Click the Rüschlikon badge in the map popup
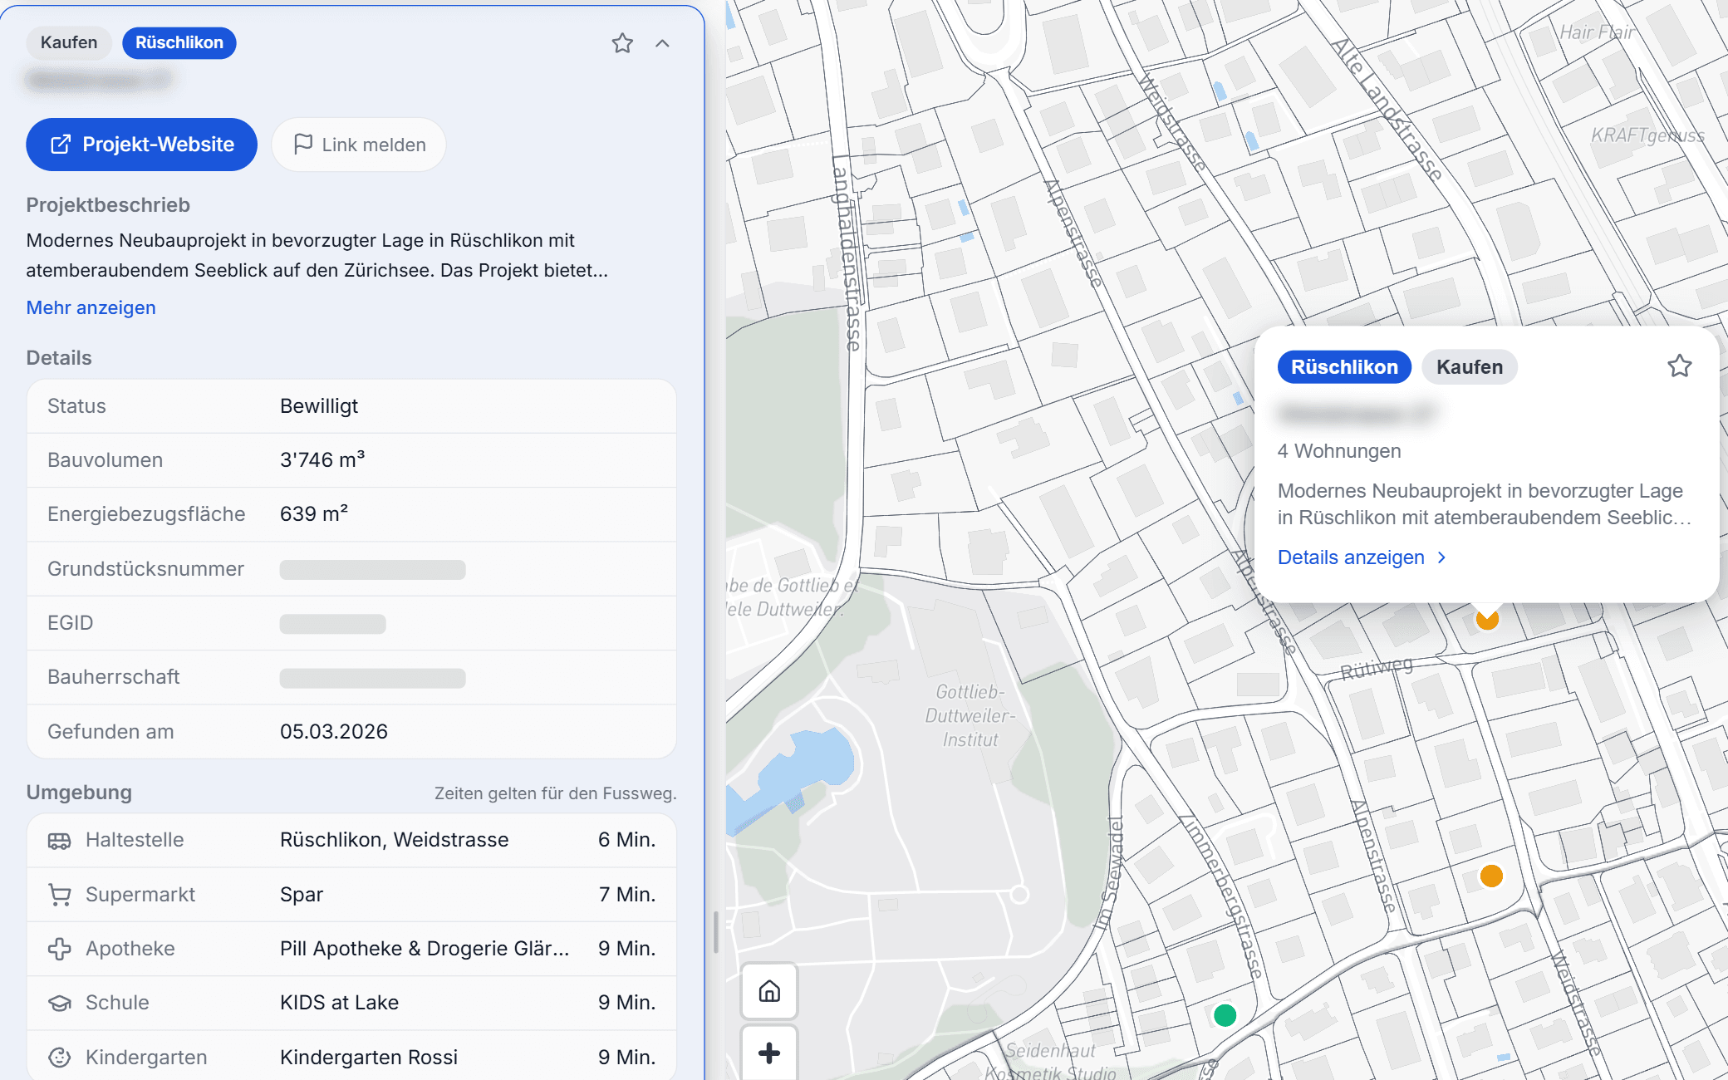 (1344, 367)
